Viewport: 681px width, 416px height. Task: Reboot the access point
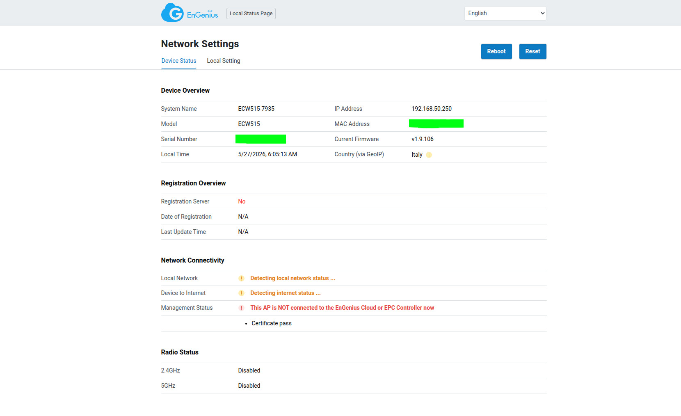(496, 51)
